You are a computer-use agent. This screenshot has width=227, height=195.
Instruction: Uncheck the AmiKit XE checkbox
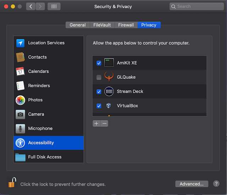(99, 63)
